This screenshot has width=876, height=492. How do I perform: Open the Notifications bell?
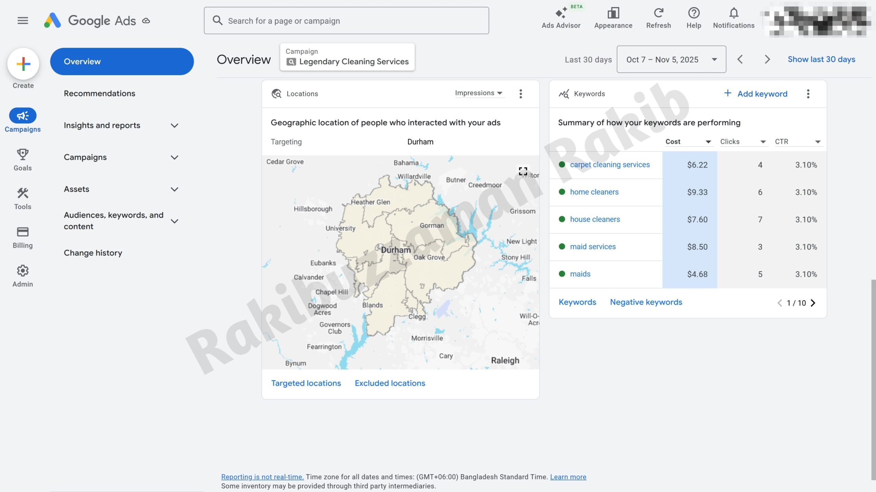pos(733,14)
